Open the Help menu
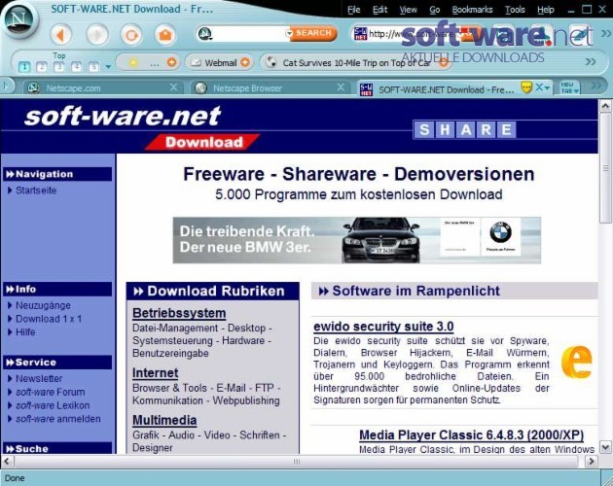Screen dimensions: 613x486 click(545, 10)
